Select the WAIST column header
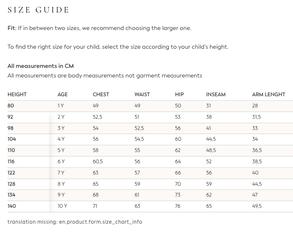 click(142, 95)
